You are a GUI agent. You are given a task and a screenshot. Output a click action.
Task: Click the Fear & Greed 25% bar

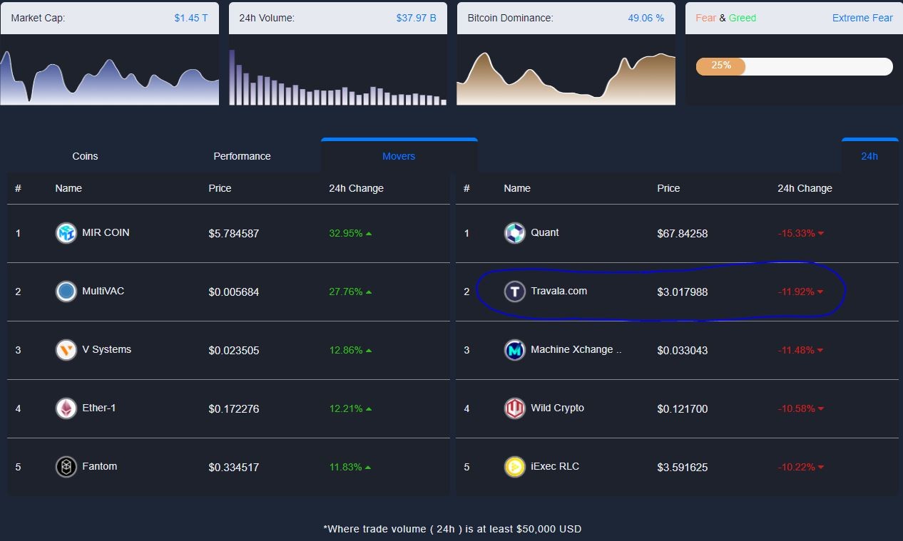[794, 66]
